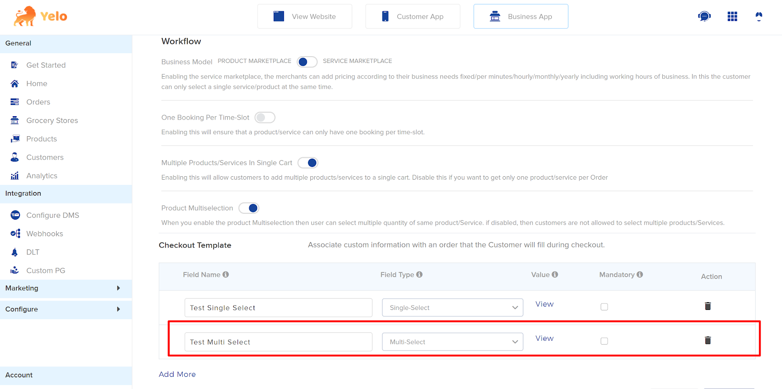Edit the Test Multi Select name field

279,342
